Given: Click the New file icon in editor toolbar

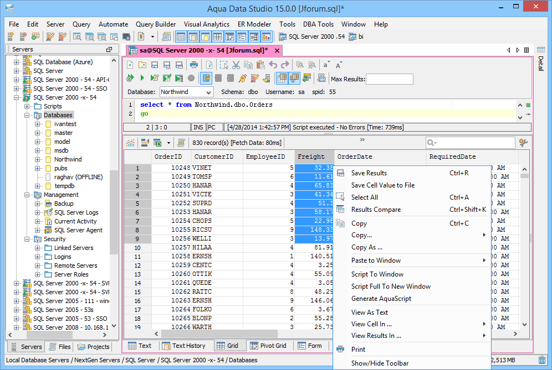Looking at the screenshot, I should [x=130, y=65].
